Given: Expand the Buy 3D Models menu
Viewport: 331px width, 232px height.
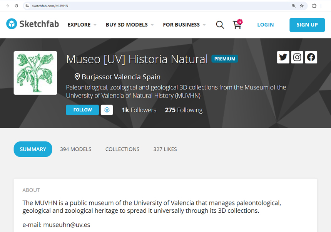Looking at the screenshot, I should pyautogui.click(x=130, y=25).
